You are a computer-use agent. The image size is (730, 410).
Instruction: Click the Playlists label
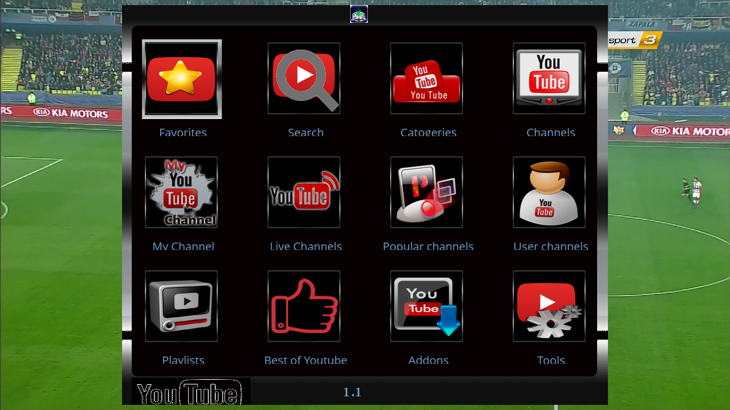tap(183, 360)
